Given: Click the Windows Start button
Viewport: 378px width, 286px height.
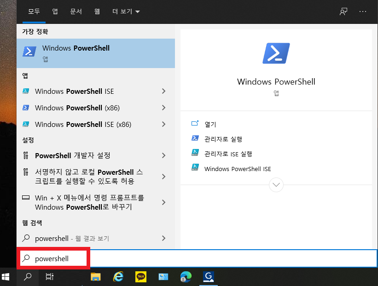Looking at the screenshot, I should pos(6,277).
